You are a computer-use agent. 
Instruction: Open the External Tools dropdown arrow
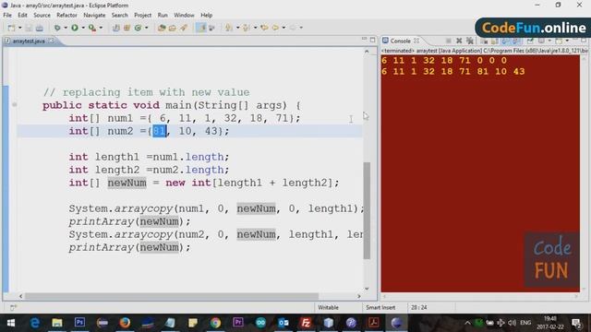coord(101,28)
